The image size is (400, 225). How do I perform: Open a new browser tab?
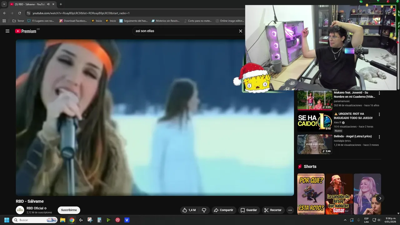coord(61,4)
